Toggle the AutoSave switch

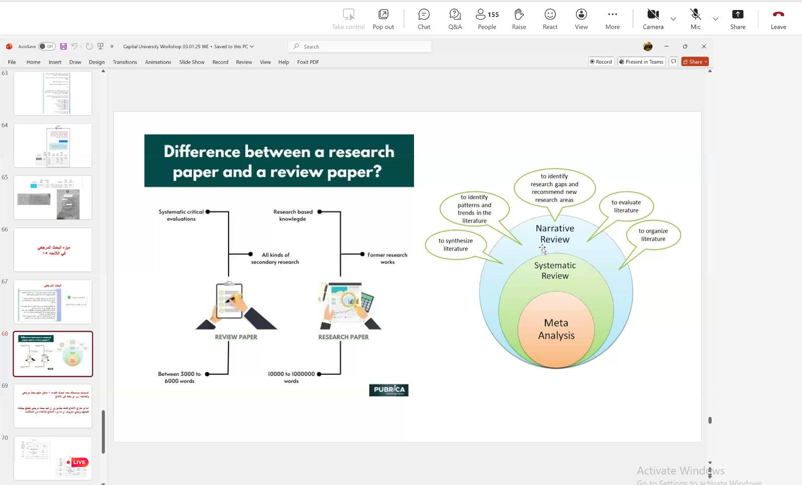point(47,47)
